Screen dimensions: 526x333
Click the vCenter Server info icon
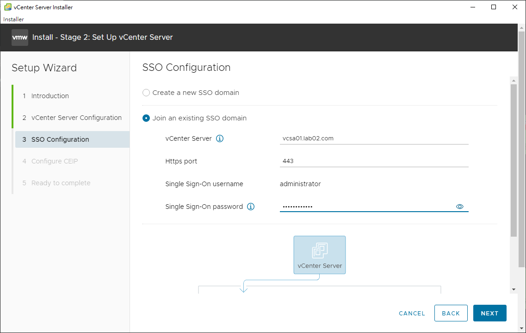220,138
